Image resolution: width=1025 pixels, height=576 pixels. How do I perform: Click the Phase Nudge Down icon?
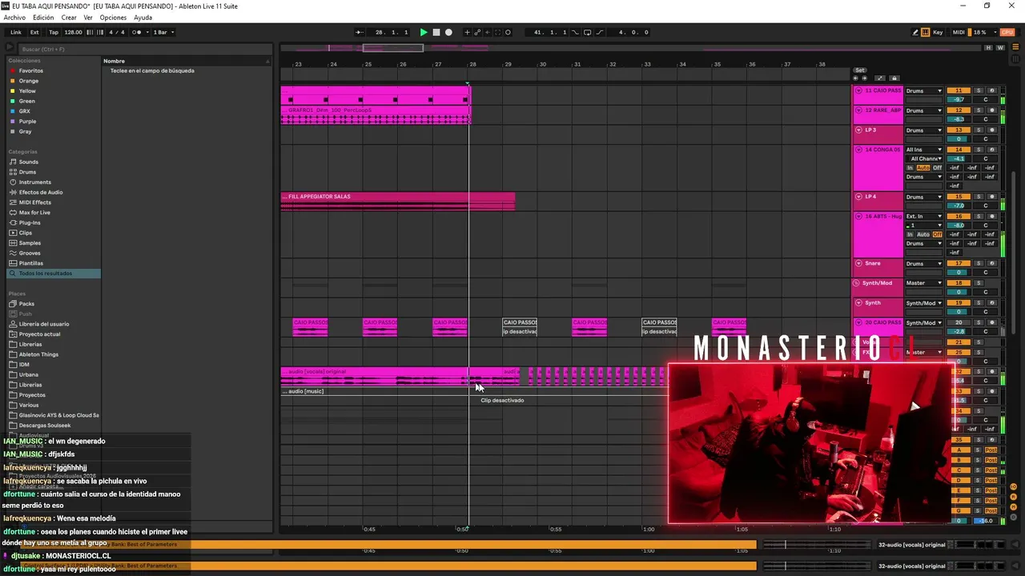tap(89, 33)
